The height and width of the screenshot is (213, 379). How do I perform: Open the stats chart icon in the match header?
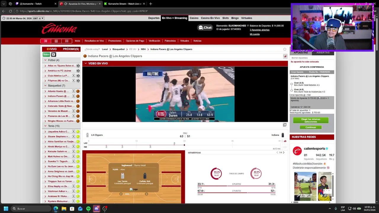285,56
